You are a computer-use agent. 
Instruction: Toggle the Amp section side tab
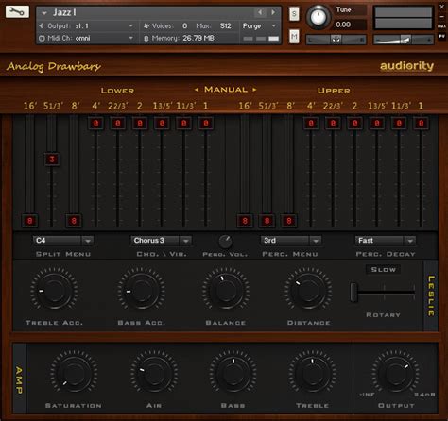tap(19, 379)
